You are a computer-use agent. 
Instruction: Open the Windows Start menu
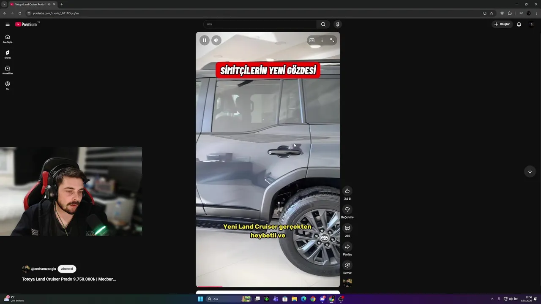tap(200, 299)
